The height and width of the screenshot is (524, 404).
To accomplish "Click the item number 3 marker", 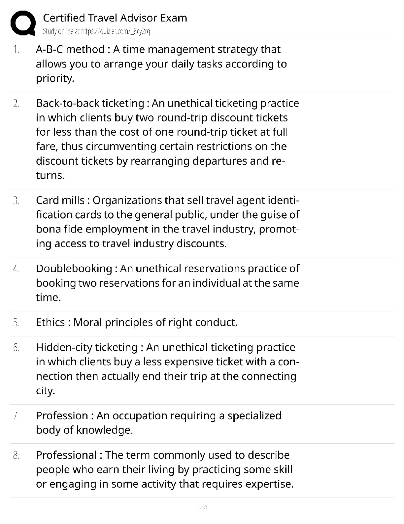I will point(16,201).
